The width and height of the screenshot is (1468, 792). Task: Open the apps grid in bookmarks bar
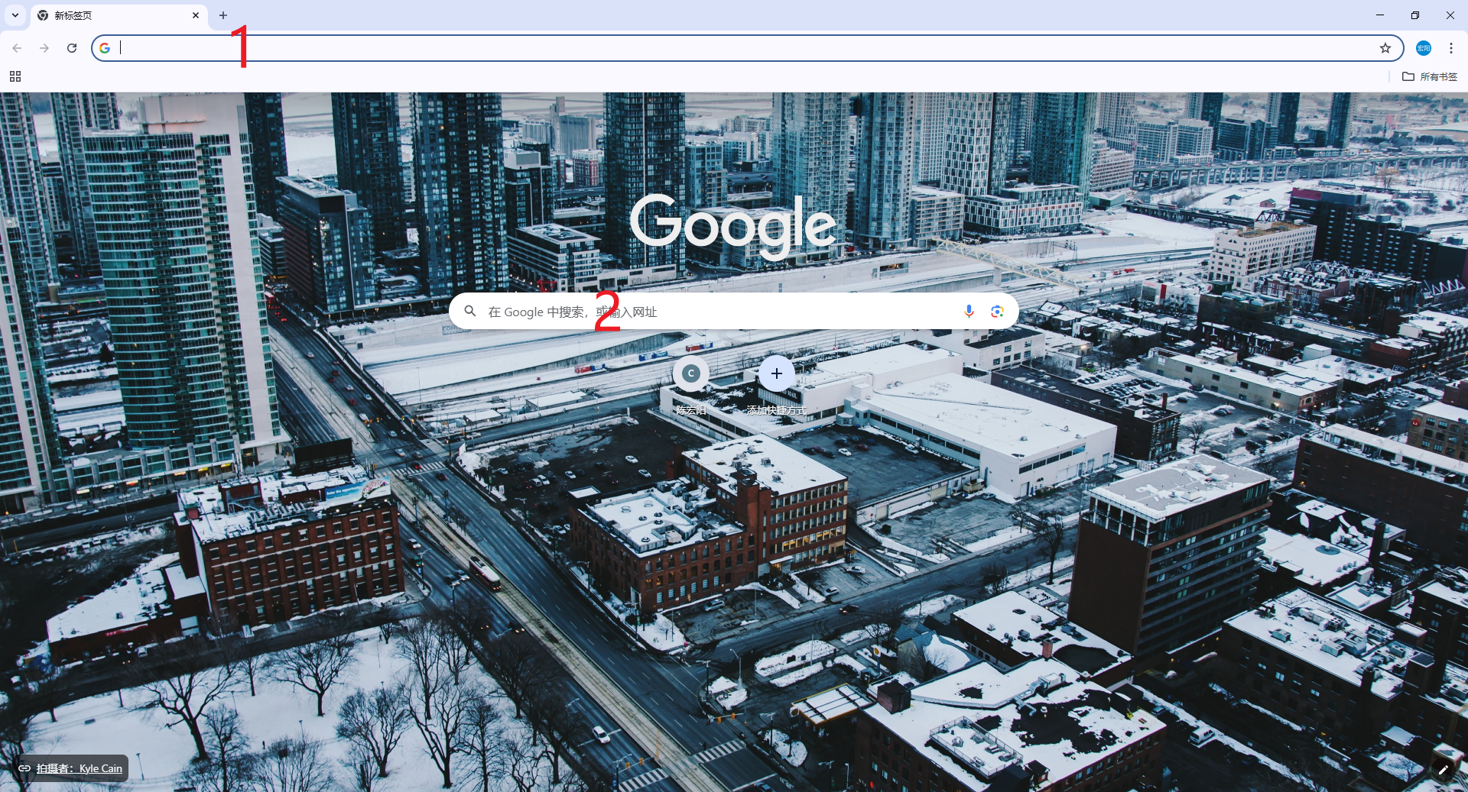(x=15, y=76)
